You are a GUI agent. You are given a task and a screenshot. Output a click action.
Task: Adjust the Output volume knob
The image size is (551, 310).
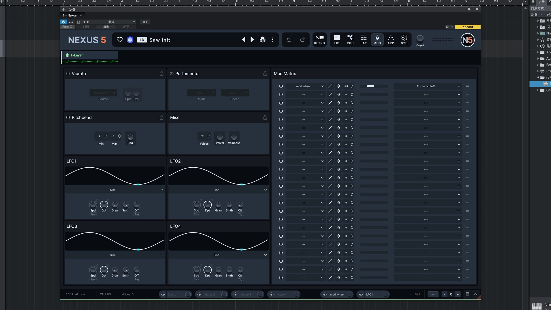420,38
